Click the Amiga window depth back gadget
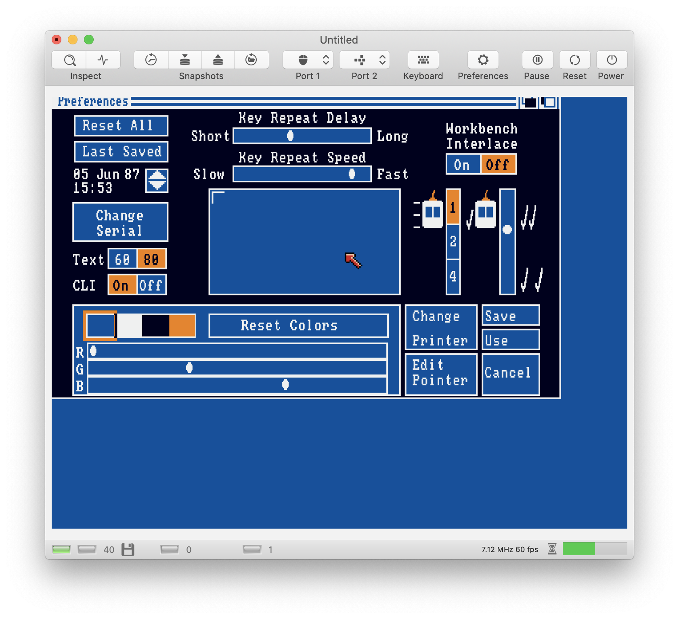 pyautogui.click(x=529, y=102)
